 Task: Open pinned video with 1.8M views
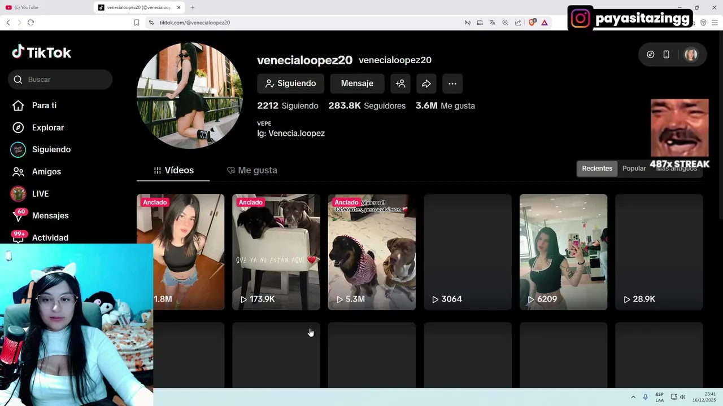pos(181,252)
